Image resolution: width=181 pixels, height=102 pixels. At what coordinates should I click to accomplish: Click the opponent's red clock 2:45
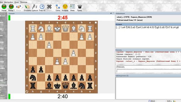pyautogui.click(x=63, y=18)
